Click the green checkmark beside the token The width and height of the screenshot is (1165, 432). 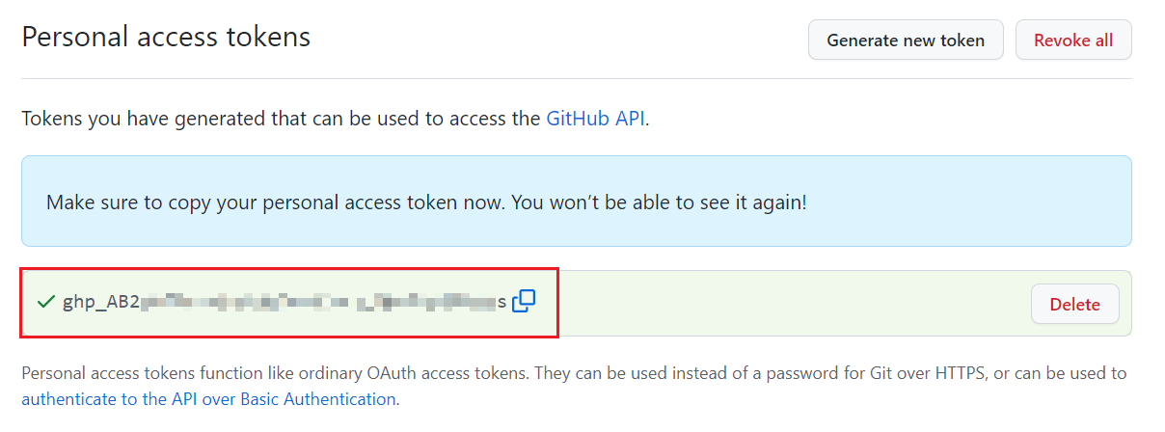pos(45,303)
